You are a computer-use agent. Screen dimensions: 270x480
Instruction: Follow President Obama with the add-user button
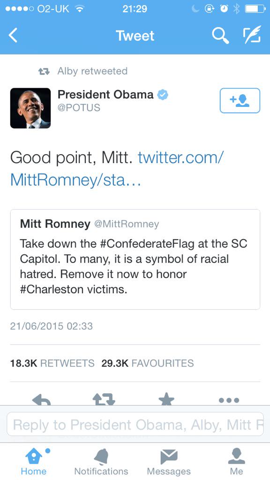tap(240, 100)
